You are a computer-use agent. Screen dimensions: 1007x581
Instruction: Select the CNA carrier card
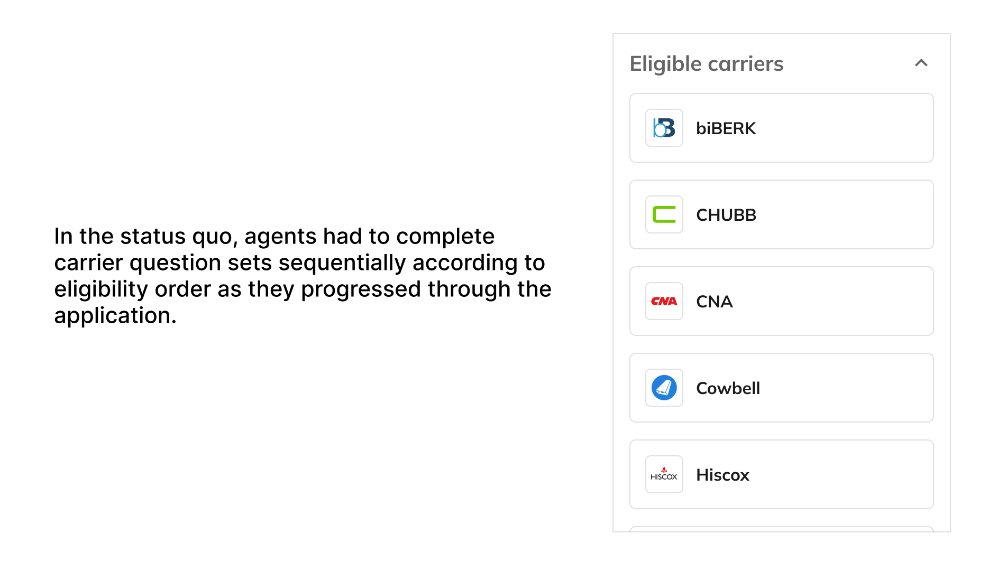(781, 301)
